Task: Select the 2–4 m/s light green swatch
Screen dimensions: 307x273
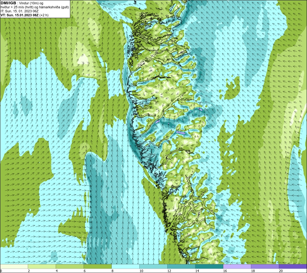Action: [42, 266]
